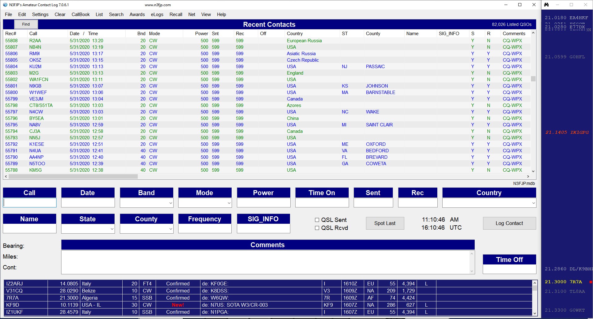Click the IZ2ARJ Italy DX spot
This screenshot has height=319, width=593.
(x=268, y=284)
